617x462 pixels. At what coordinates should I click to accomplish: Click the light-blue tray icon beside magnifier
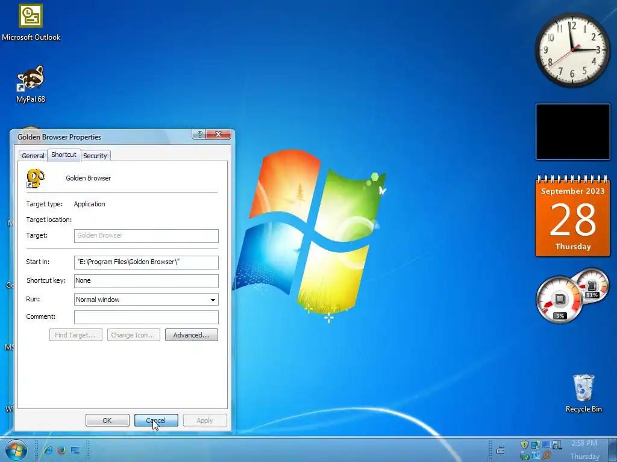pos(536,456)
